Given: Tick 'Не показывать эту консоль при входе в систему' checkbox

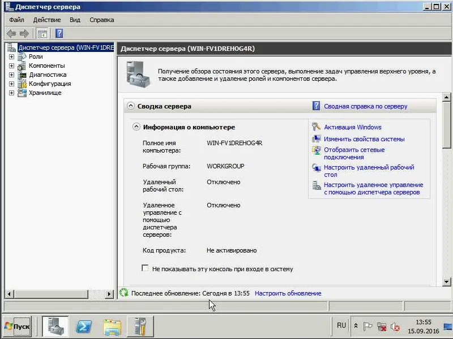Looking at the screenshot, I should click(x=145, y=268).
